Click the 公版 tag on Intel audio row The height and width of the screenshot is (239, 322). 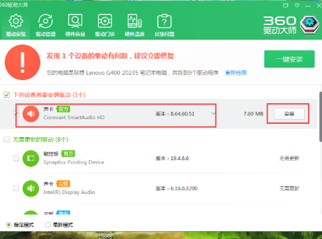pos(64,183)
